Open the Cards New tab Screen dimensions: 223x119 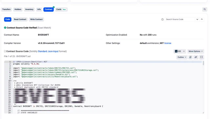coord(61,10)
